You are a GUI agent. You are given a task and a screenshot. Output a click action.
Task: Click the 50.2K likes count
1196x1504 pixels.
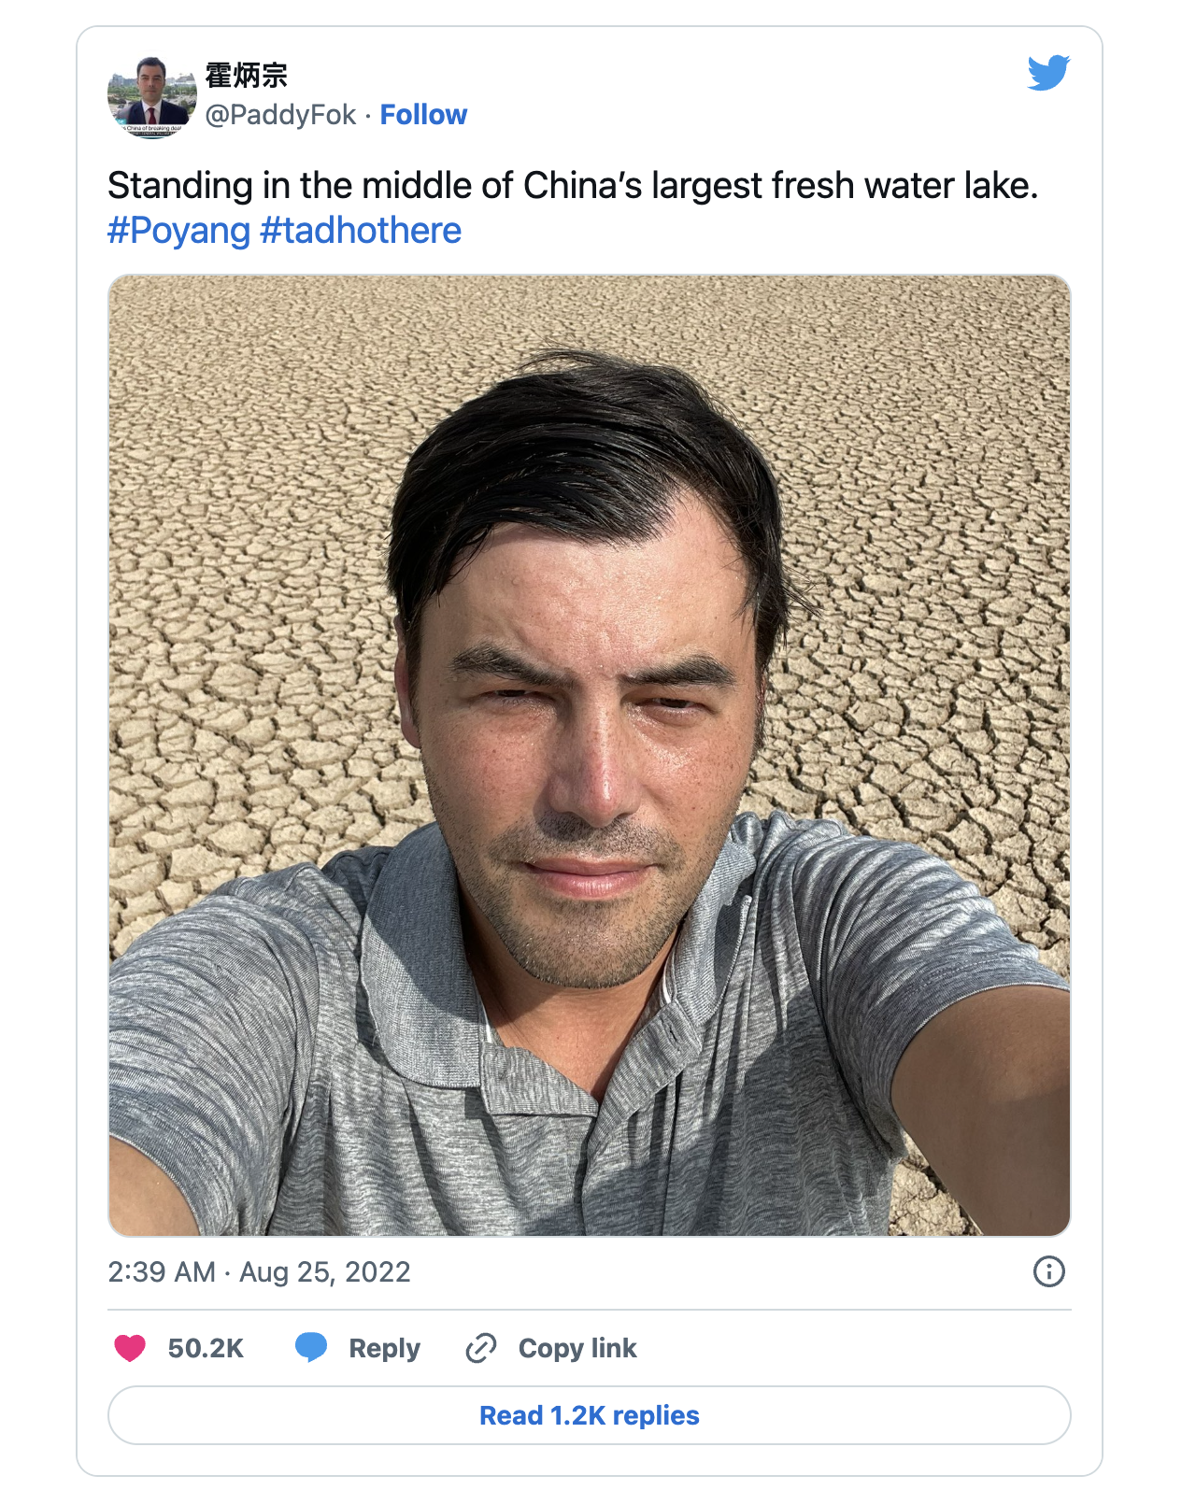pos(206,1348)
